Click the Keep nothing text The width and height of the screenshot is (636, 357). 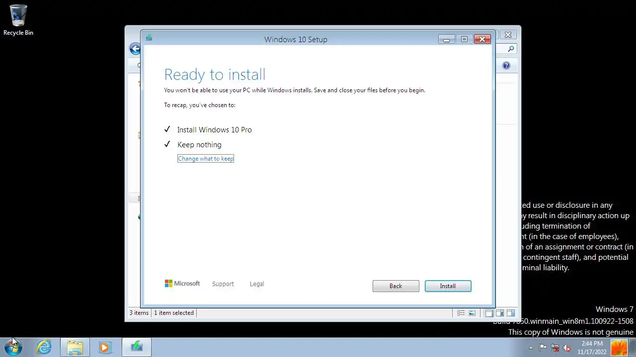[199, 145]
